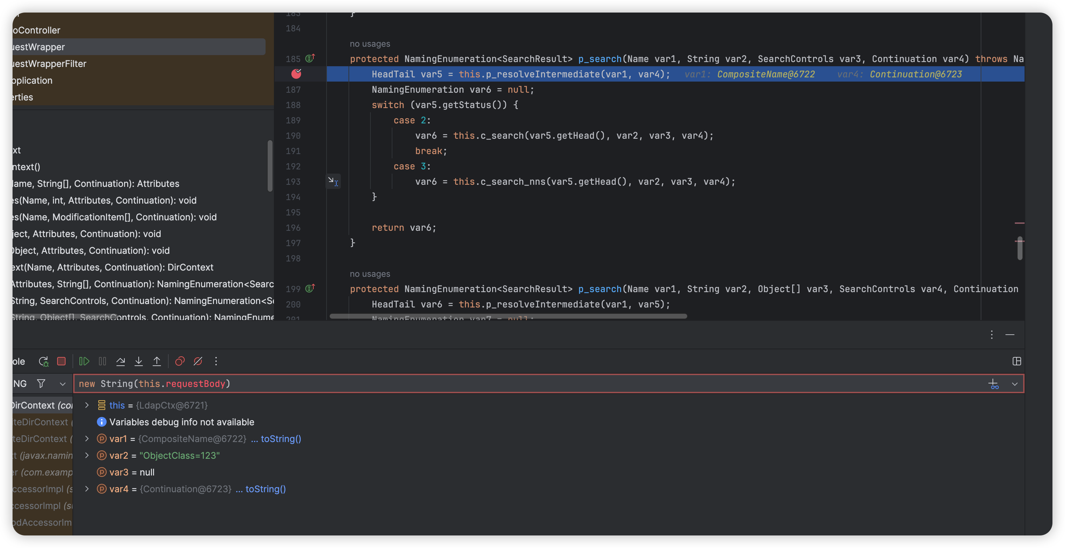Click toString() link for var1
The height and width of the screenshot is (548, 1065).
click(x=281, y=439)
